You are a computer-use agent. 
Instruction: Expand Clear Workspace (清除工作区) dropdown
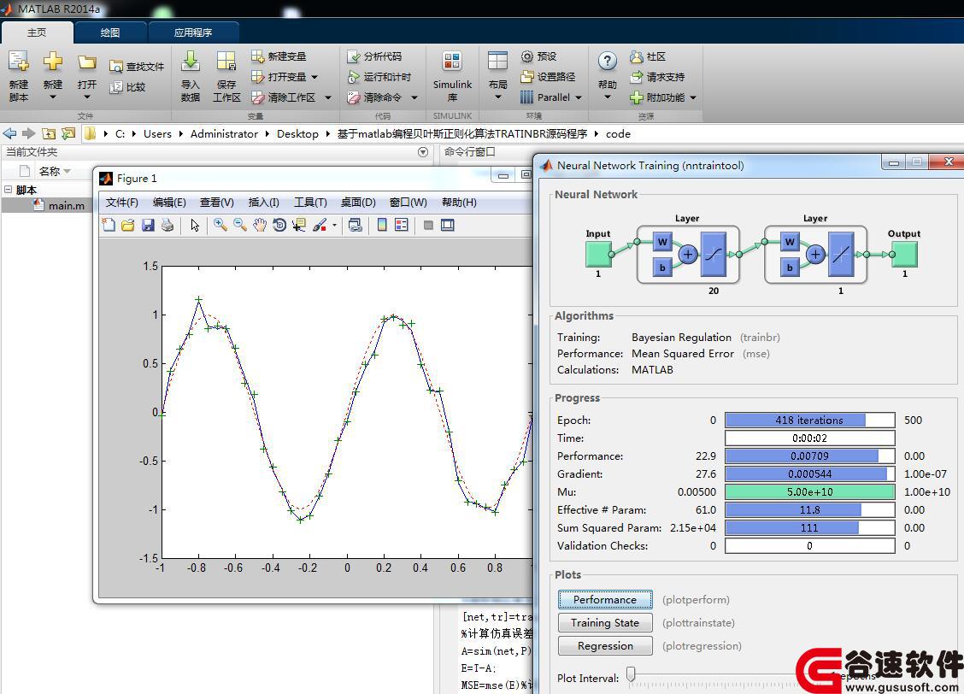(327, 97)
